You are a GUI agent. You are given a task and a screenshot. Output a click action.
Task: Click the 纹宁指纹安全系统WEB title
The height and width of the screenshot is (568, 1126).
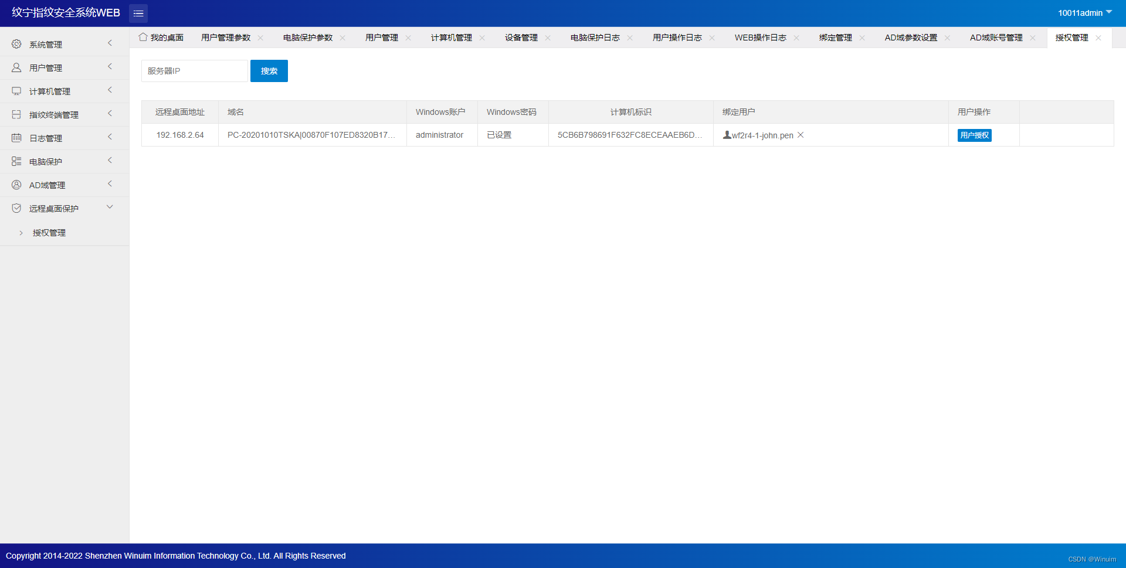pyautogui.click(x=66, y=13)
